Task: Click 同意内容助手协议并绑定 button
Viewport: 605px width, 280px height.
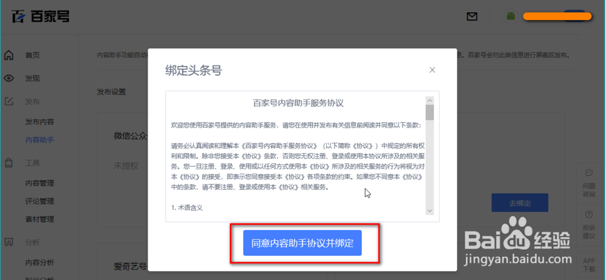Action: (302, 243)
